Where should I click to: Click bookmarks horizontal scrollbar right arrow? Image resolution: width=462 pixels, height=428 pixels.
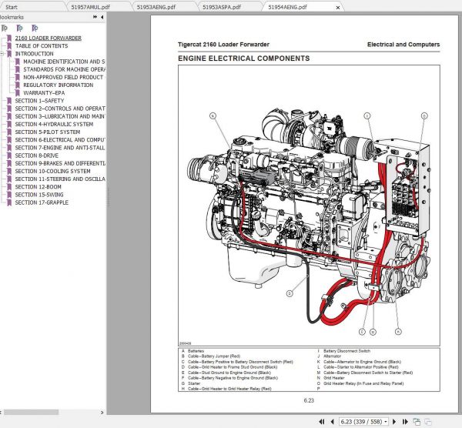pyautogui.click(x=102, y=413)
